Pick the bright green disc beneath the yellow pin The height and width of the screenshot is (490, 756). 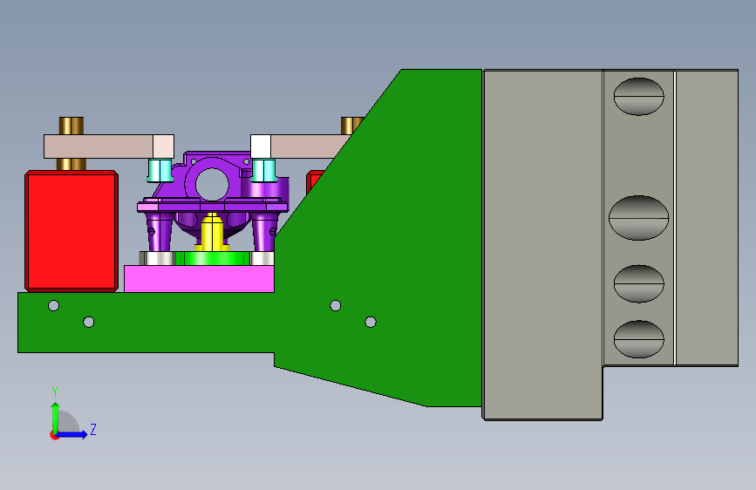tap(212, 258)
